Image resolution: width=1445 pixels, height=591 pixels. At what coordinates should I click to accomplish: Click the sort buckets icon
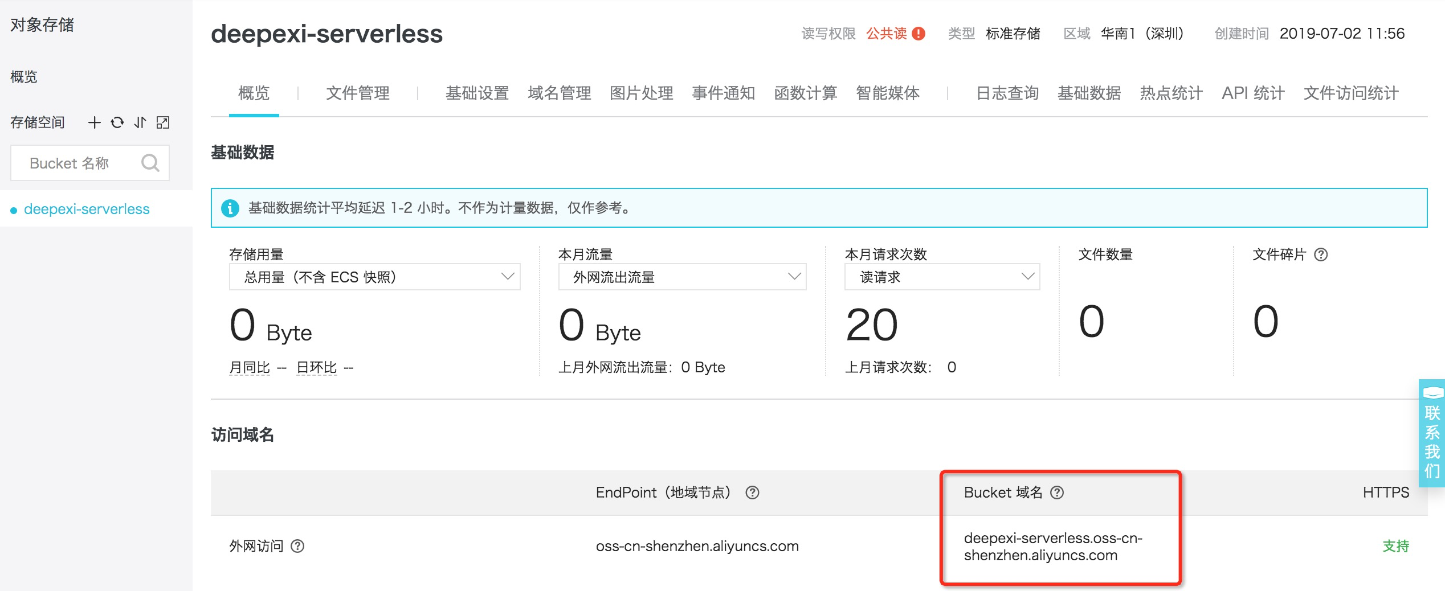(x=140, y=122)
